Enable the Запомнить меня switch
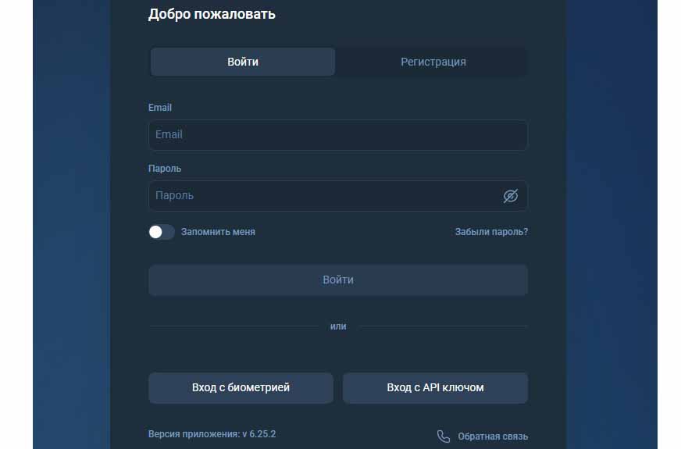 click(162, 232)
